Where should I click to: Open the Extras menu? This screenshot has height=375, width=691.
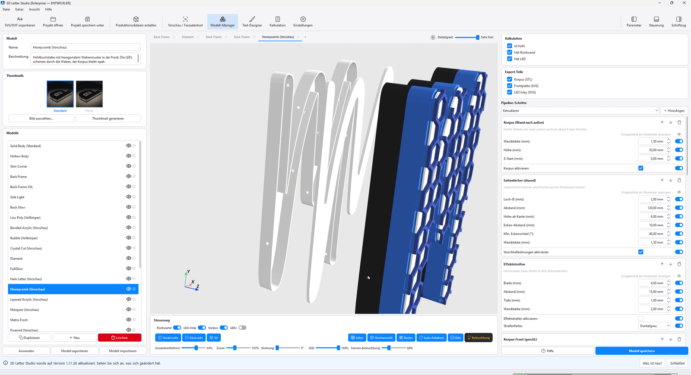point(19,9)
